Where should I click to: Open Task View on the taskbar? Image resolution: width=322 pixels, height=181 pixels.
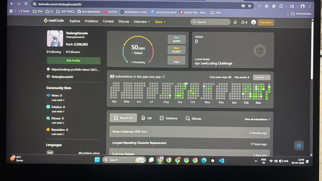coord(151,160)
